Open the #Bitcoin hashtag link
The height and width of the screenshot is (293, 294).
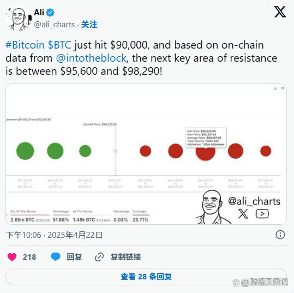pyautogui.click(x=25, y=45)
